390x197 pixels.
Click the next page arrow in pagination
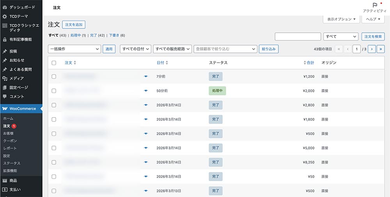click(371, 49)
